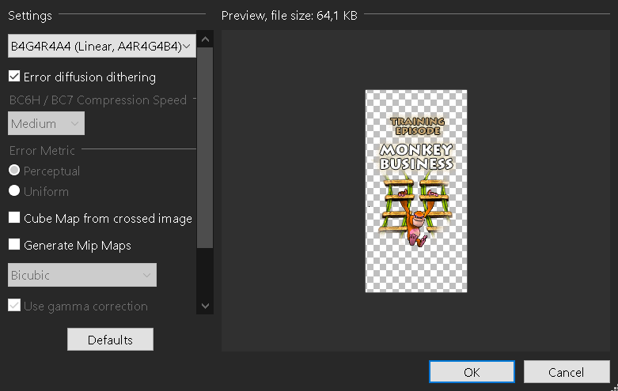618x391 pixels.
Task: Click the settings scrollbar up arrow
Action: pyautogui.click(x=205, y=39)
